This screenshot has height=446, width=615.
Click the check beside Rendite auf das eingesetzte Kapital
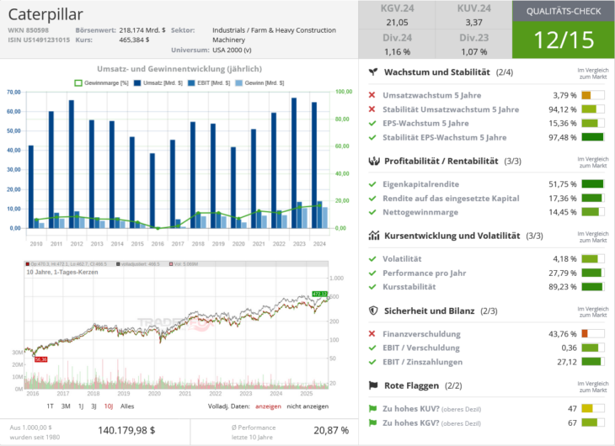click(x=372, y=199)
